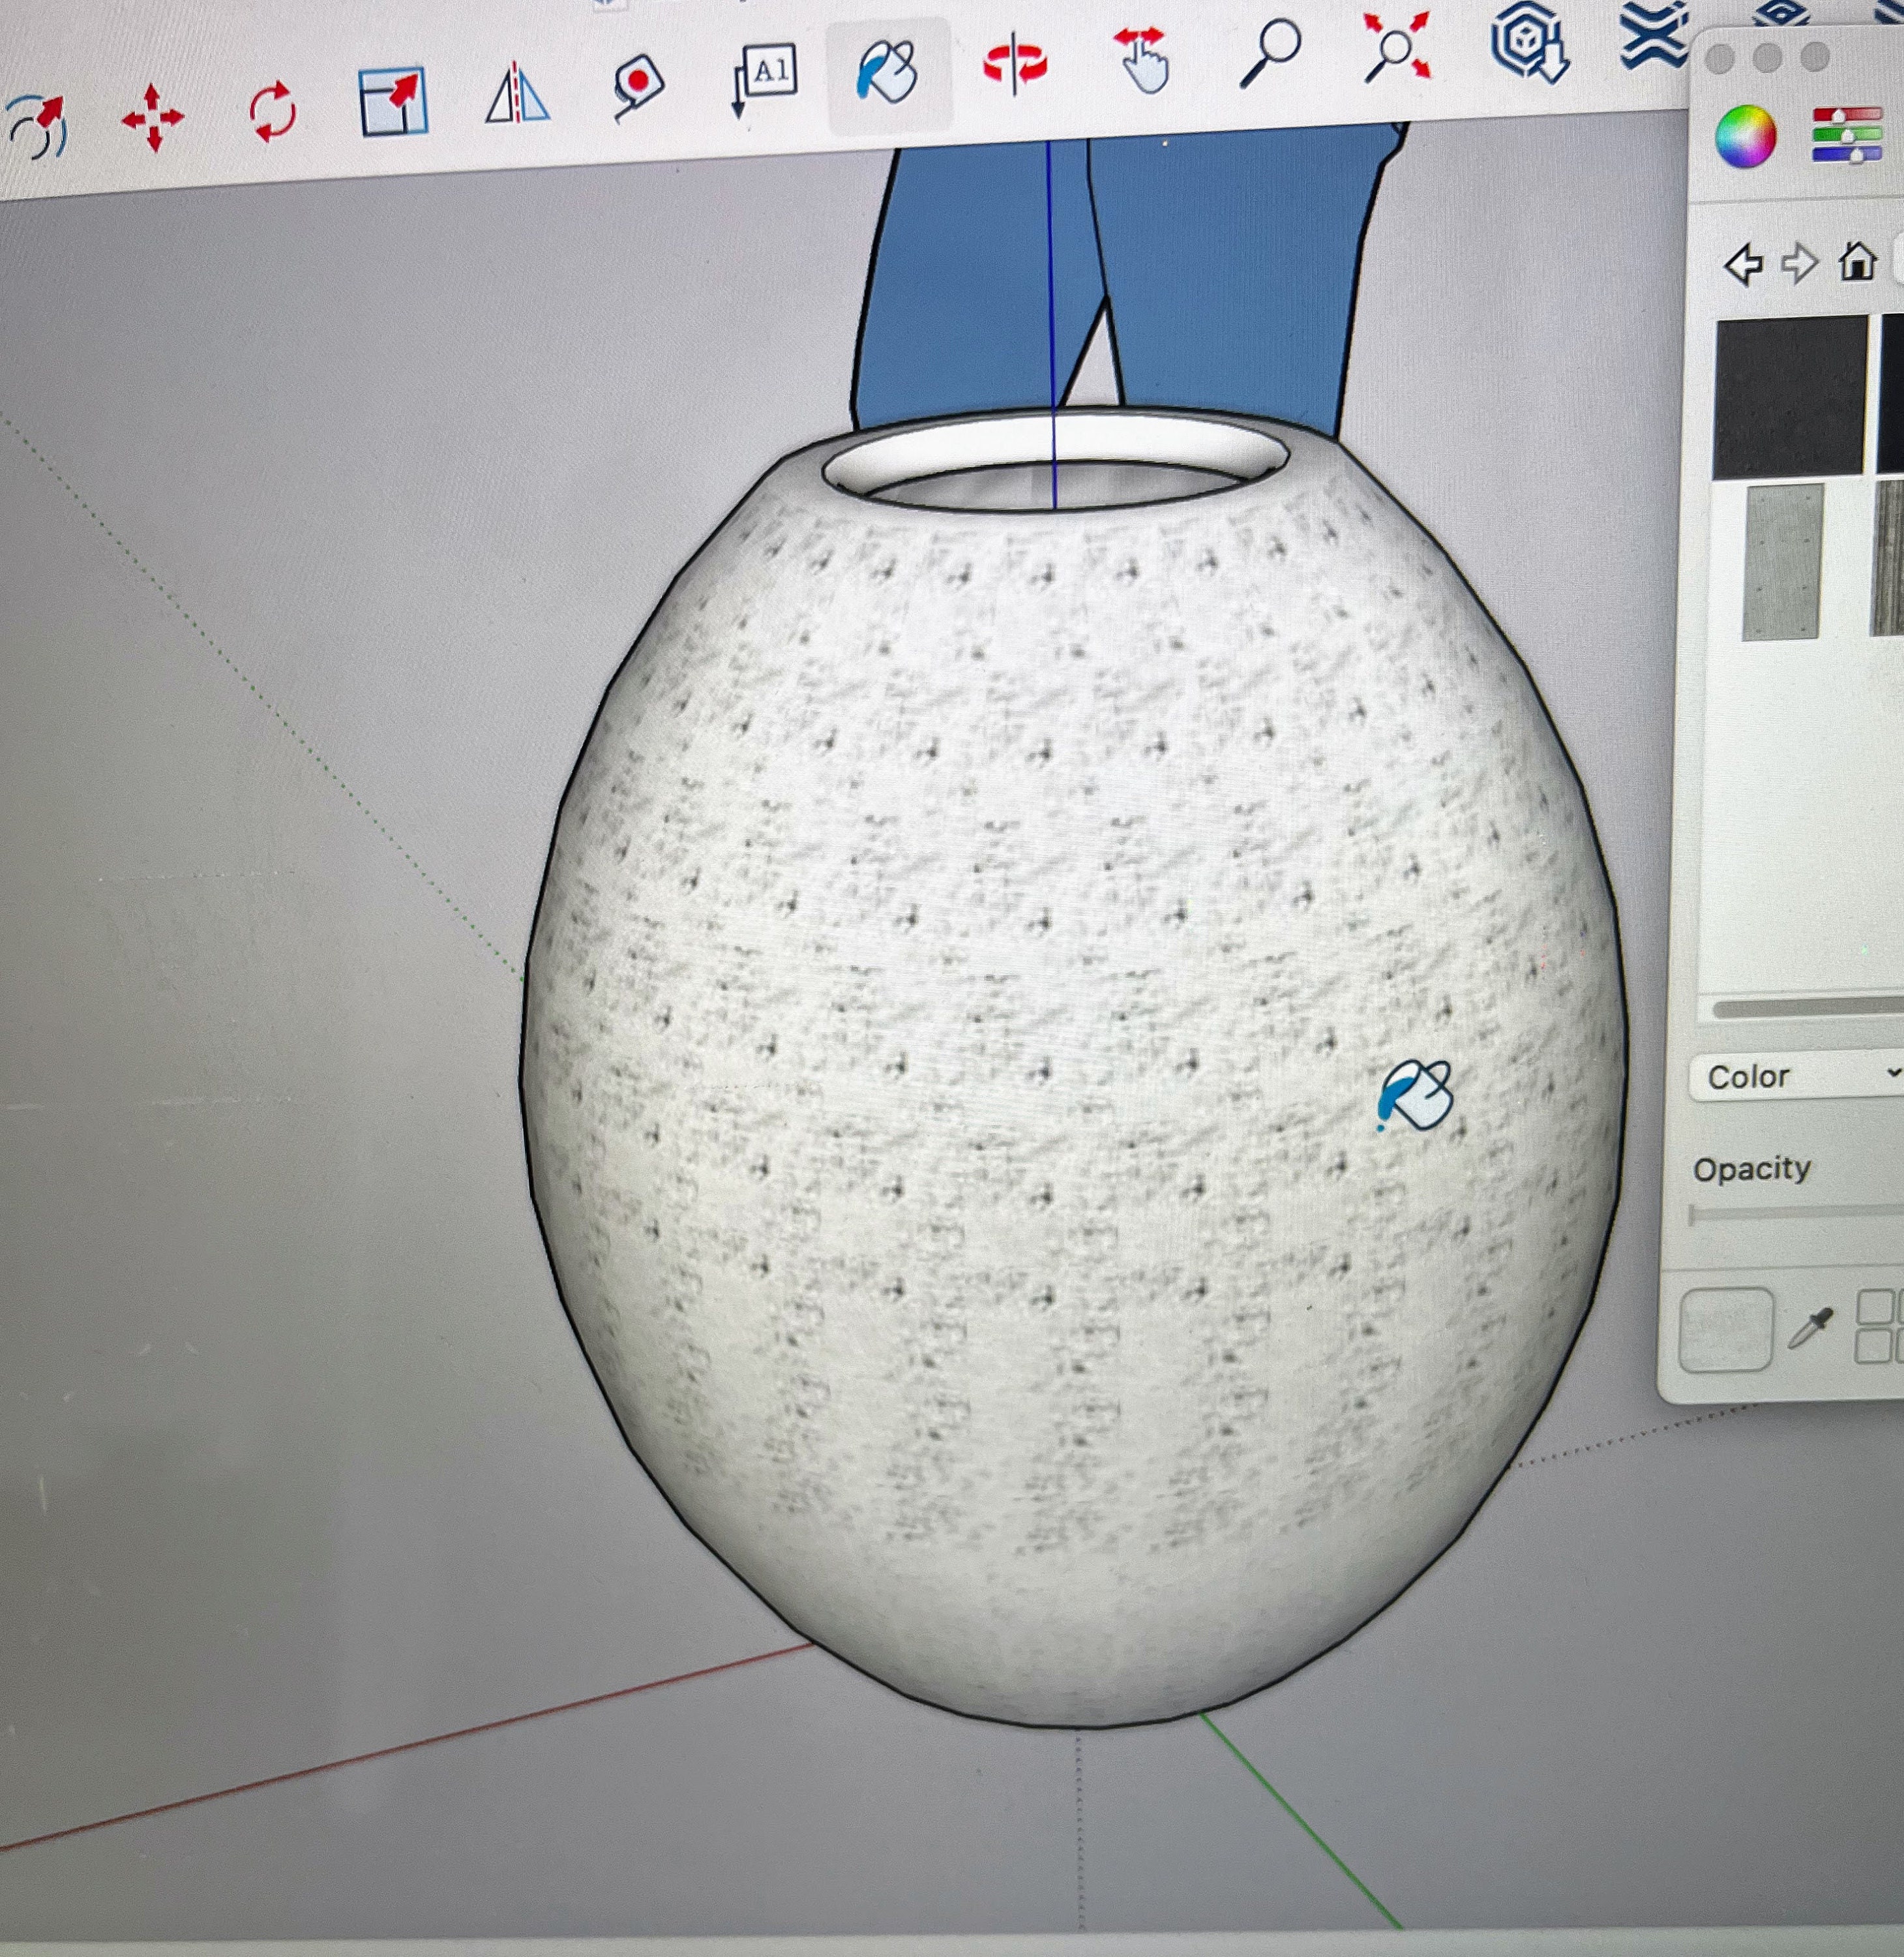Go to materials home list
The width and height of the screenshot is (1904, 1957).
(1857, 262)
